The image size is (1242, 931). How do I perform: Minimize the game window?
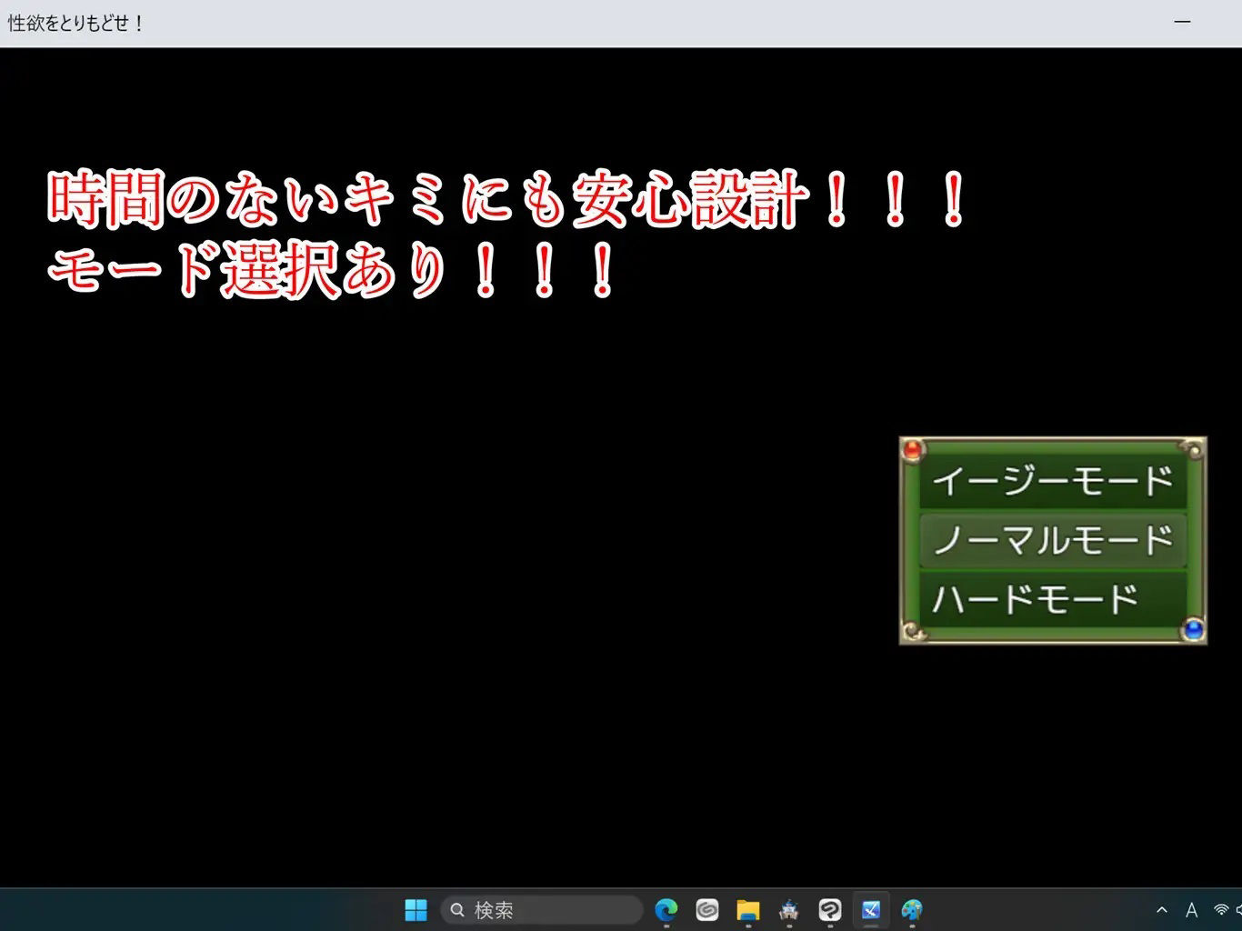(1183, 21)
